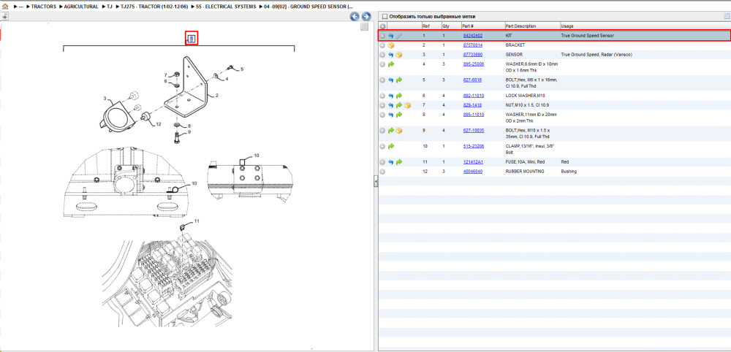
Task: Go to the home page icon
Action: click(x=5, y=7)
